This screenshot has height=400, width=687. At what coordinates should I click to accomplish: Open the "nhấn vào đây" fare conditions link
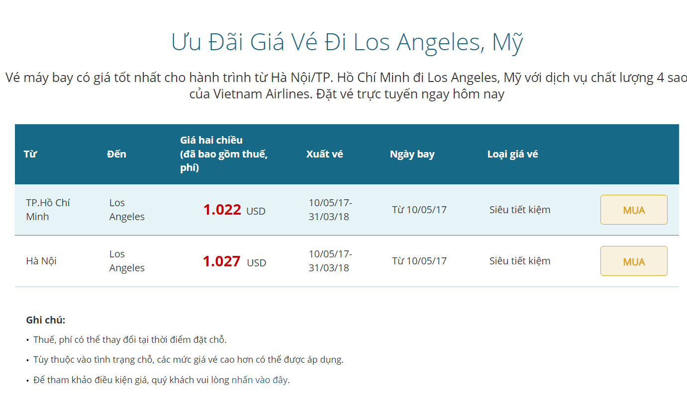(259, 380)
